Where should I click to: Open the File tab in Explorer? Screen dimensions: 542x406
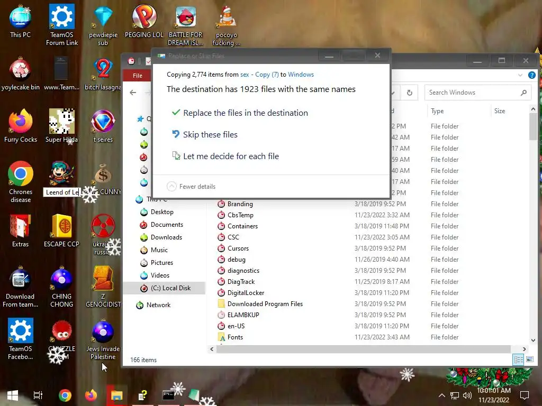[137, 75]
